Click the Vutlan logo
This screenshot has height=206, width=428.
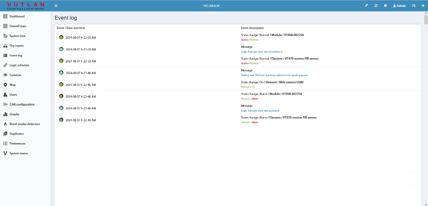click(x=26, y=6)
